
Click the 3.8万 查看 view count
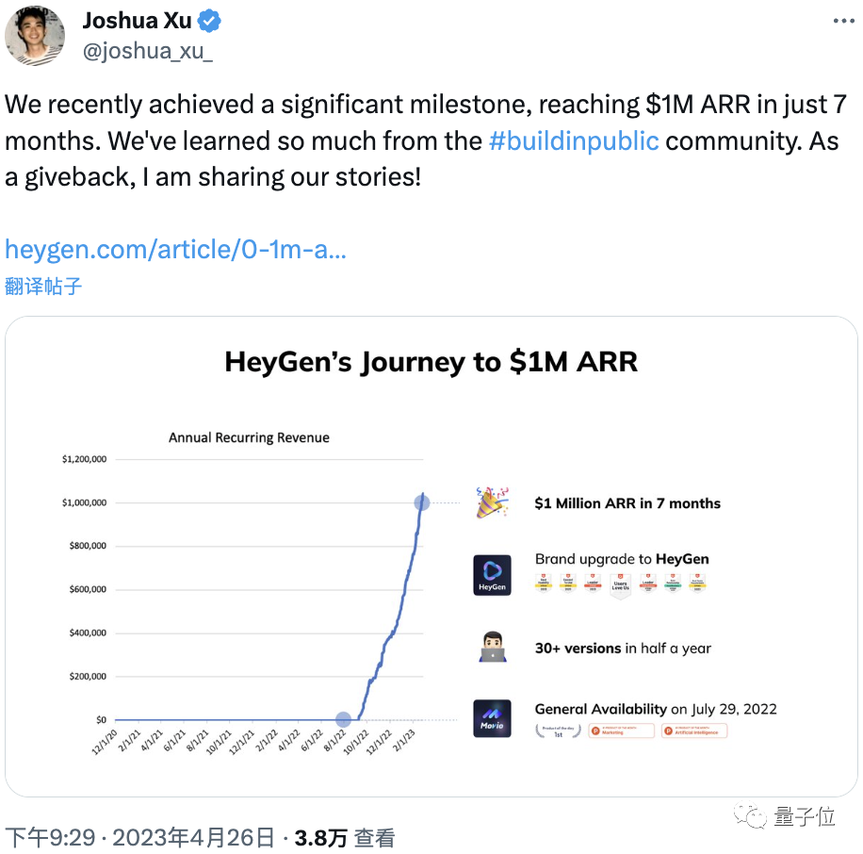pyautogui.click(x=345, y=838)
